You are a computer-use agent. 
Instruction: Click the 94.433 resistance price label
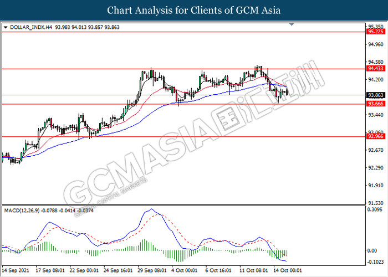click(x=375, y=69)
